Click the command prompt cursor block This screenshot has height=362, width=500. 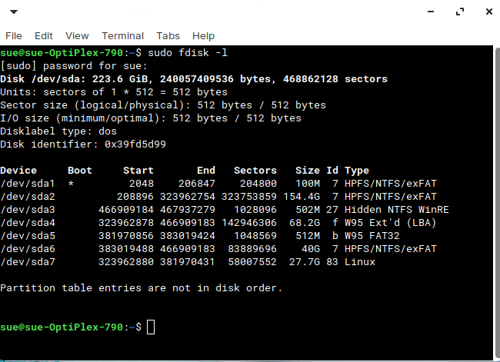click(x=151, y=327)
